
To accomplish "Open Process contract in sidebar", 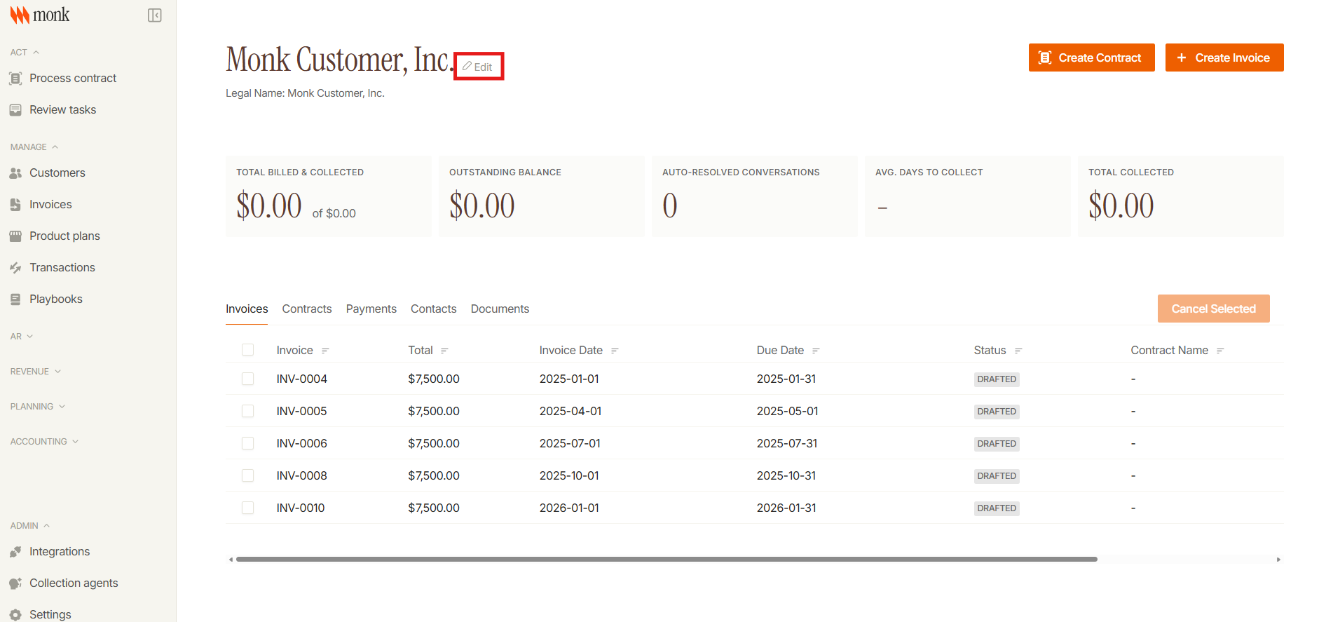I will coord(73,79).
